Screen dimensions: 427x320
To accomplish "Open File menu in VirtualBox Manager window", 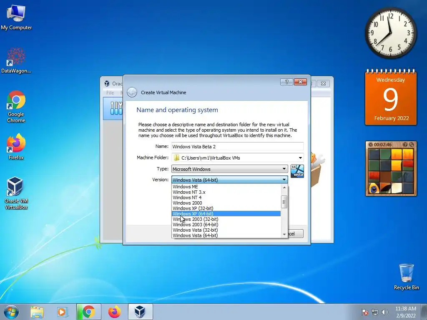I will click(x=110, y=93).
